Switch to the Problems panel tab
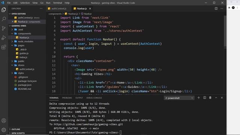 click(67, 98)
